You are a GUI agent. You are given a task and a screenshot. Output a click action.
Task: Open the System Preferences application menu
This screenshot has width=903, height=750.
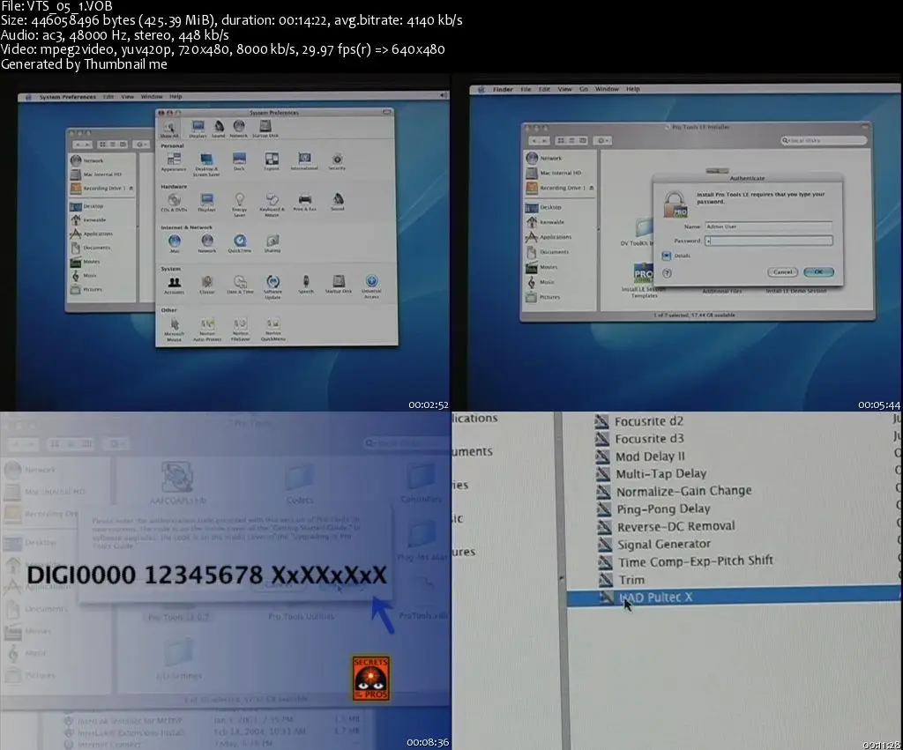pos(67,97)
